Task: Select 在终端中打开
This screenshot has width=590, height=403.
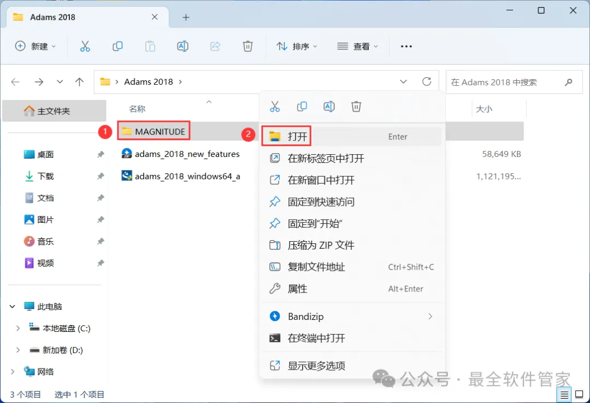Action: pos(352,338)
